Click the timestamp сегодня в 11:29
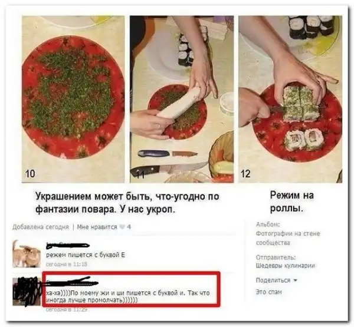Viewport: 354px width, 327px height. coord(66,310)
